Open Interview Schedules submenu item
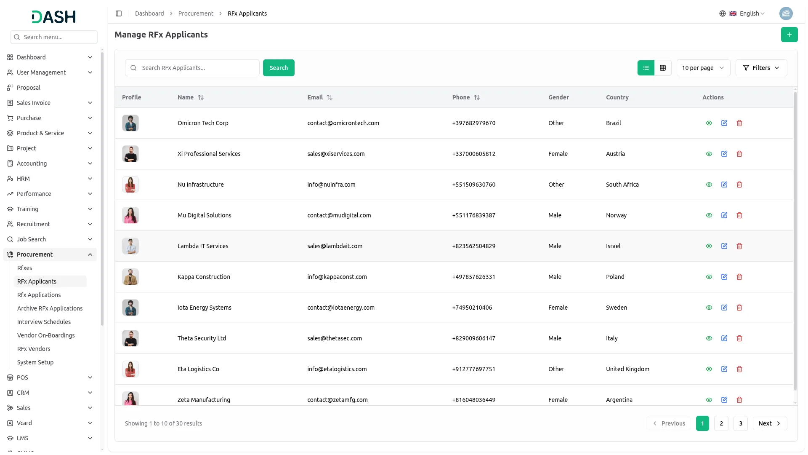 (x=44, y=322)
